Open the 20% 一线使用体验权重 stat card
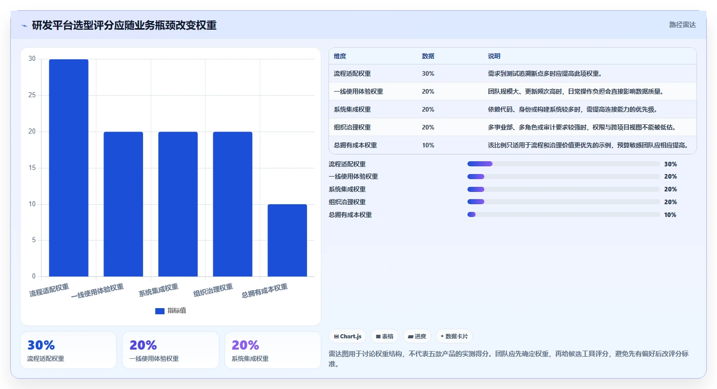 coord(171,350)
